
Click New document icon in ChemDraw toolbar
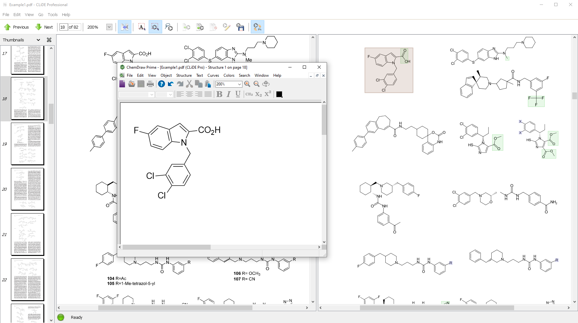122,84
